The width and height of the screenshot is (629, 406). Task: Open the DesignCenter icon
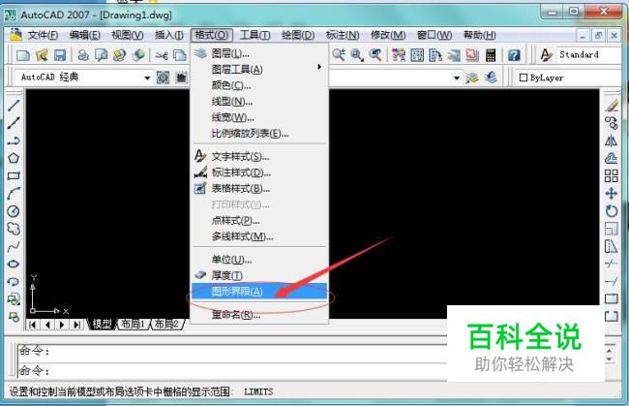tap(417, 54)
